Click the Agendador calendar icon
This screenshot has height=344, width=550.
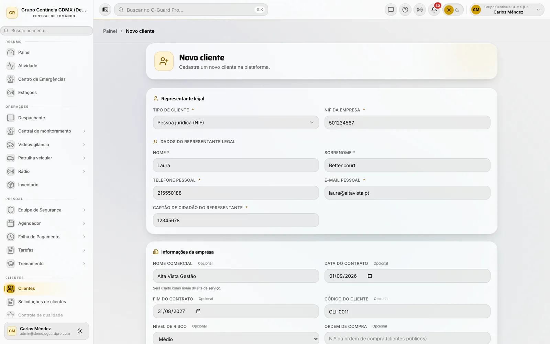pos(11,223)
